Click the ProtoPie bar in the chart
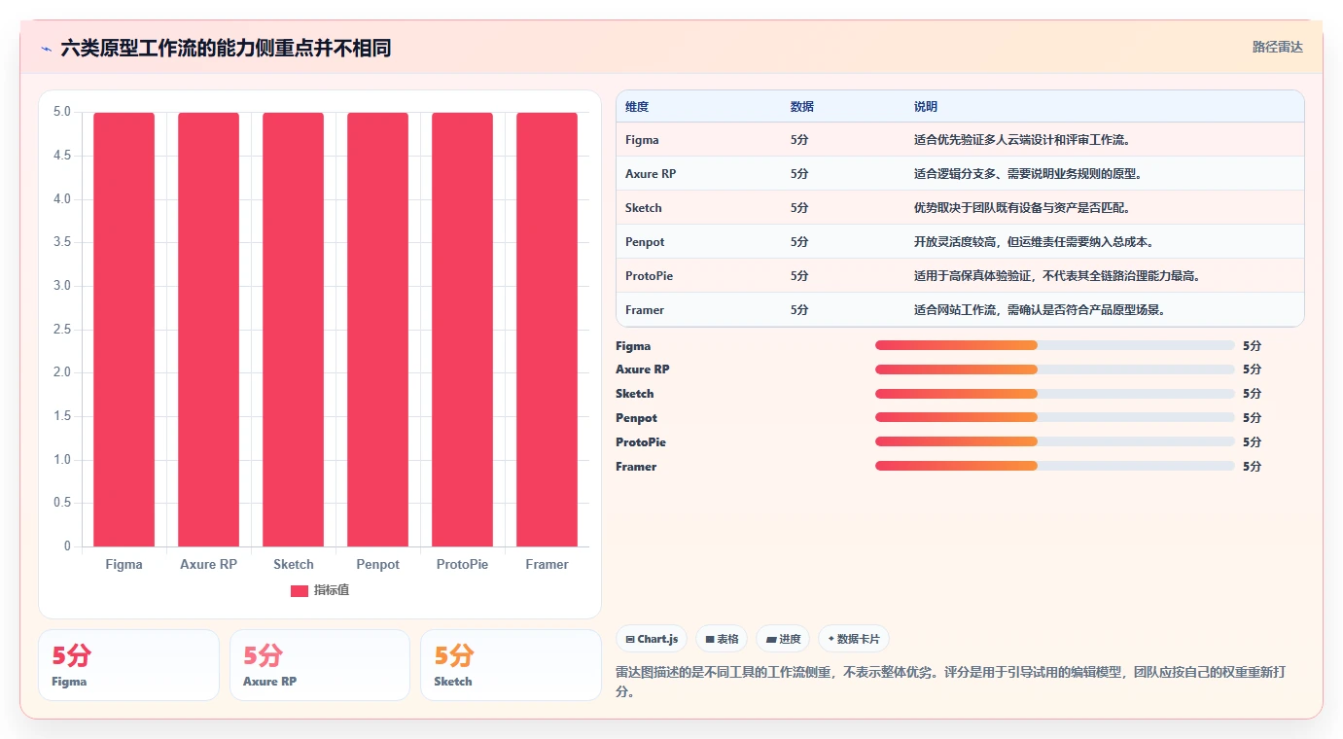Screen dimensions: 1343x739 click(462, 330)
